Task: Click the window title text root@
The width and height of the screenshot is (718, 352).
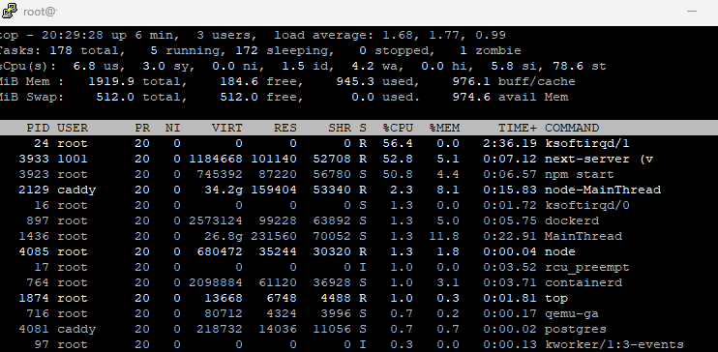Action: pyautogui.click(x=40, y=12)
